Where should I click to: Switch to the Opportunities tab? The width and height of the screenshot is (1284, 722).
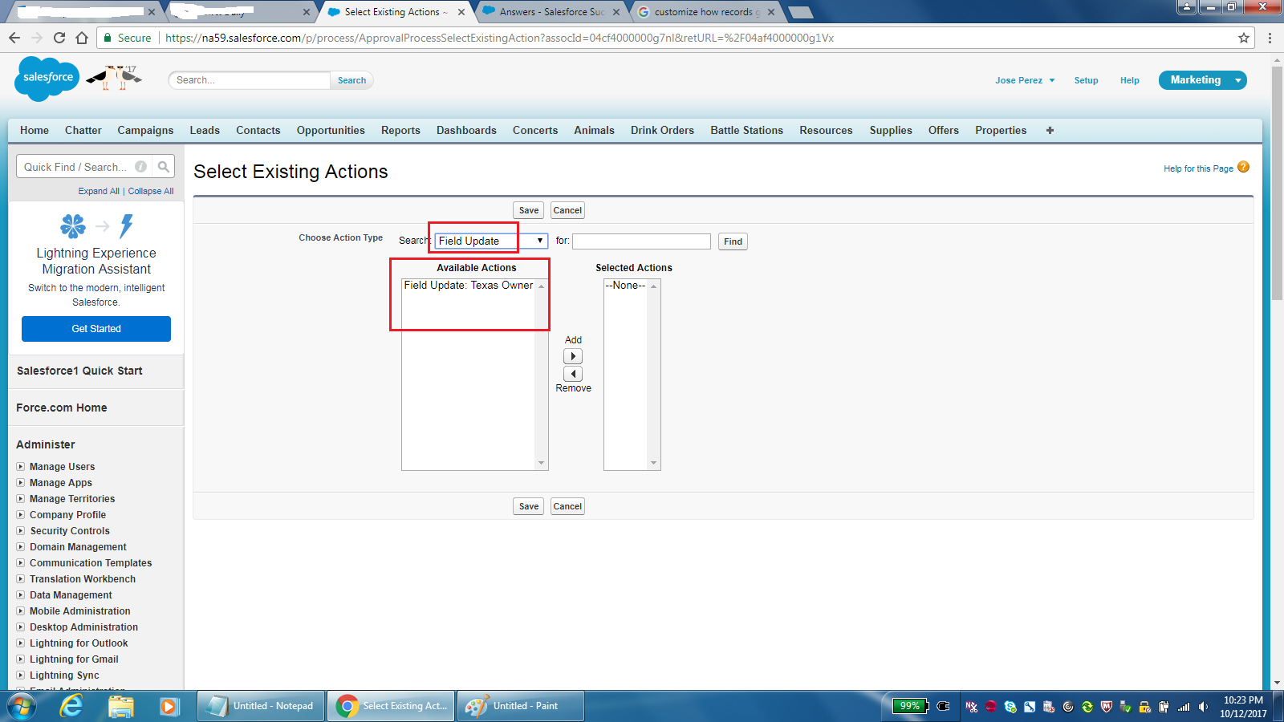pos(331,130)
